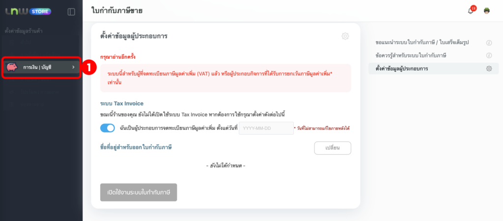Select ข้อควรรู้สำหรับระบบใบกำกับภาษี menu item

click(411, 55)
